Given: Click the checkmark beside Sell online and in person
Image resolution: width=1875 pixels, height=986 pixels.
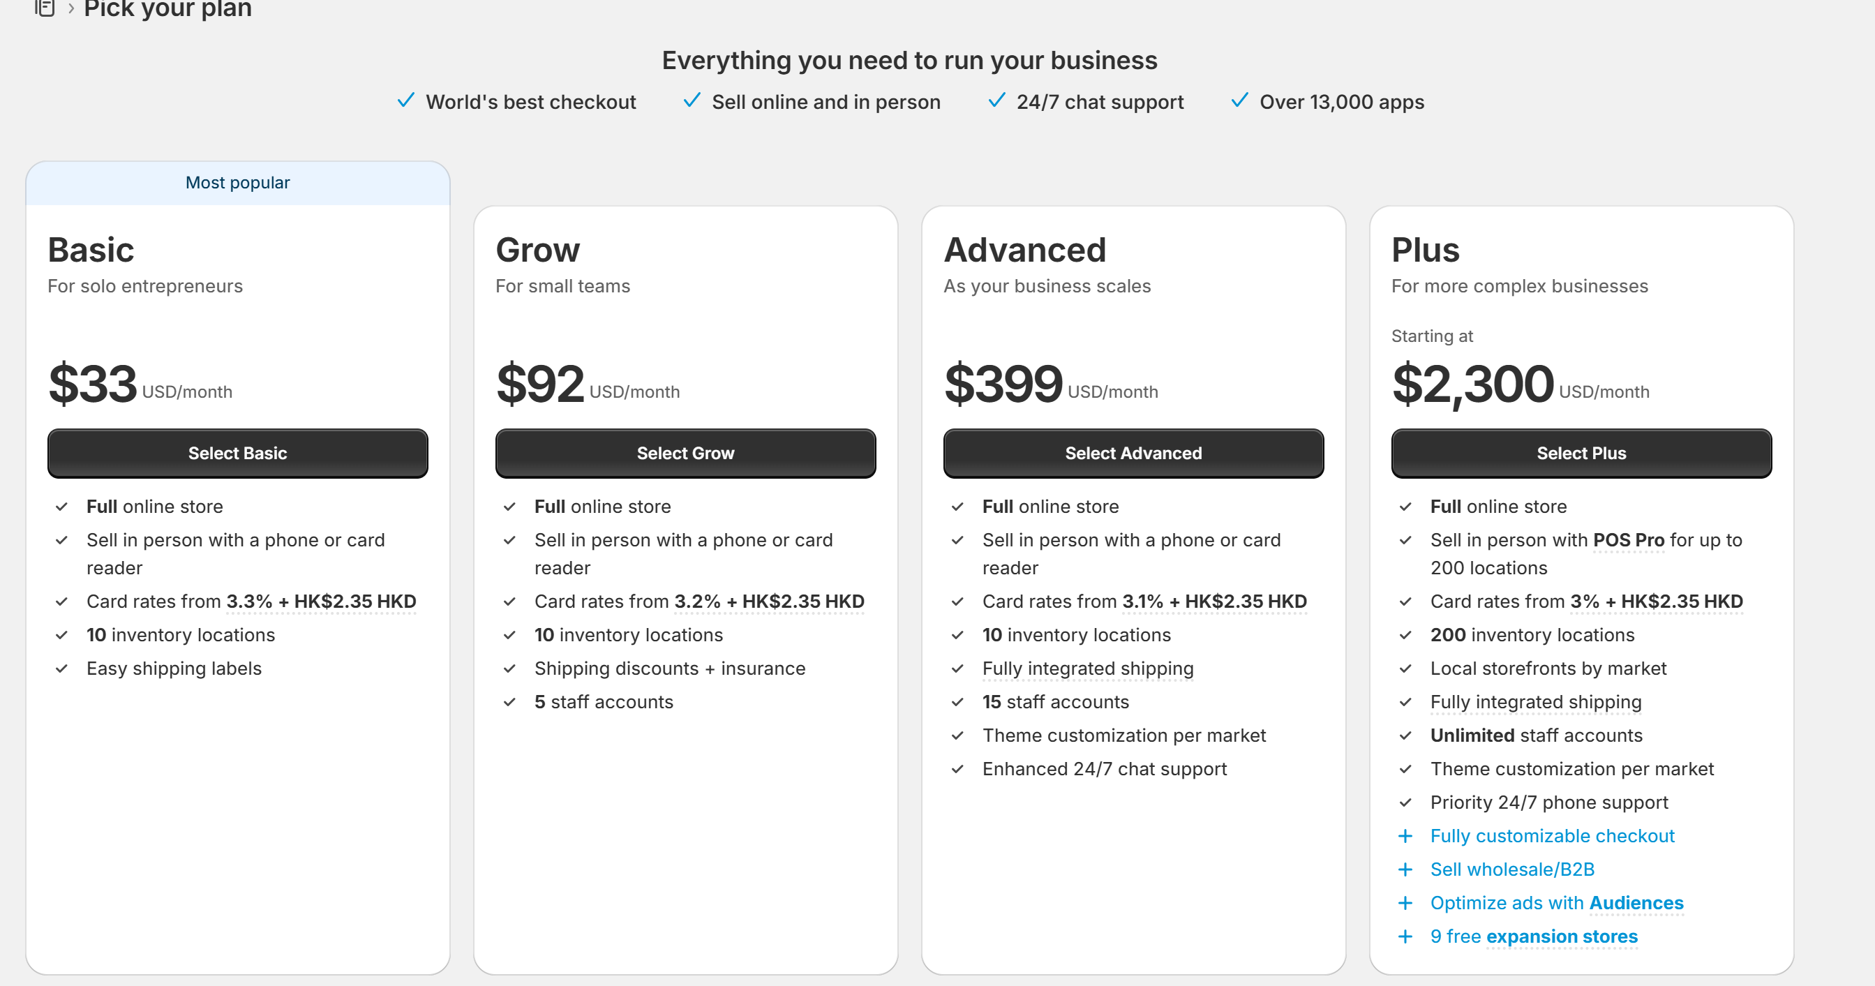Looking at the screenshot, I should click(692, 100).
